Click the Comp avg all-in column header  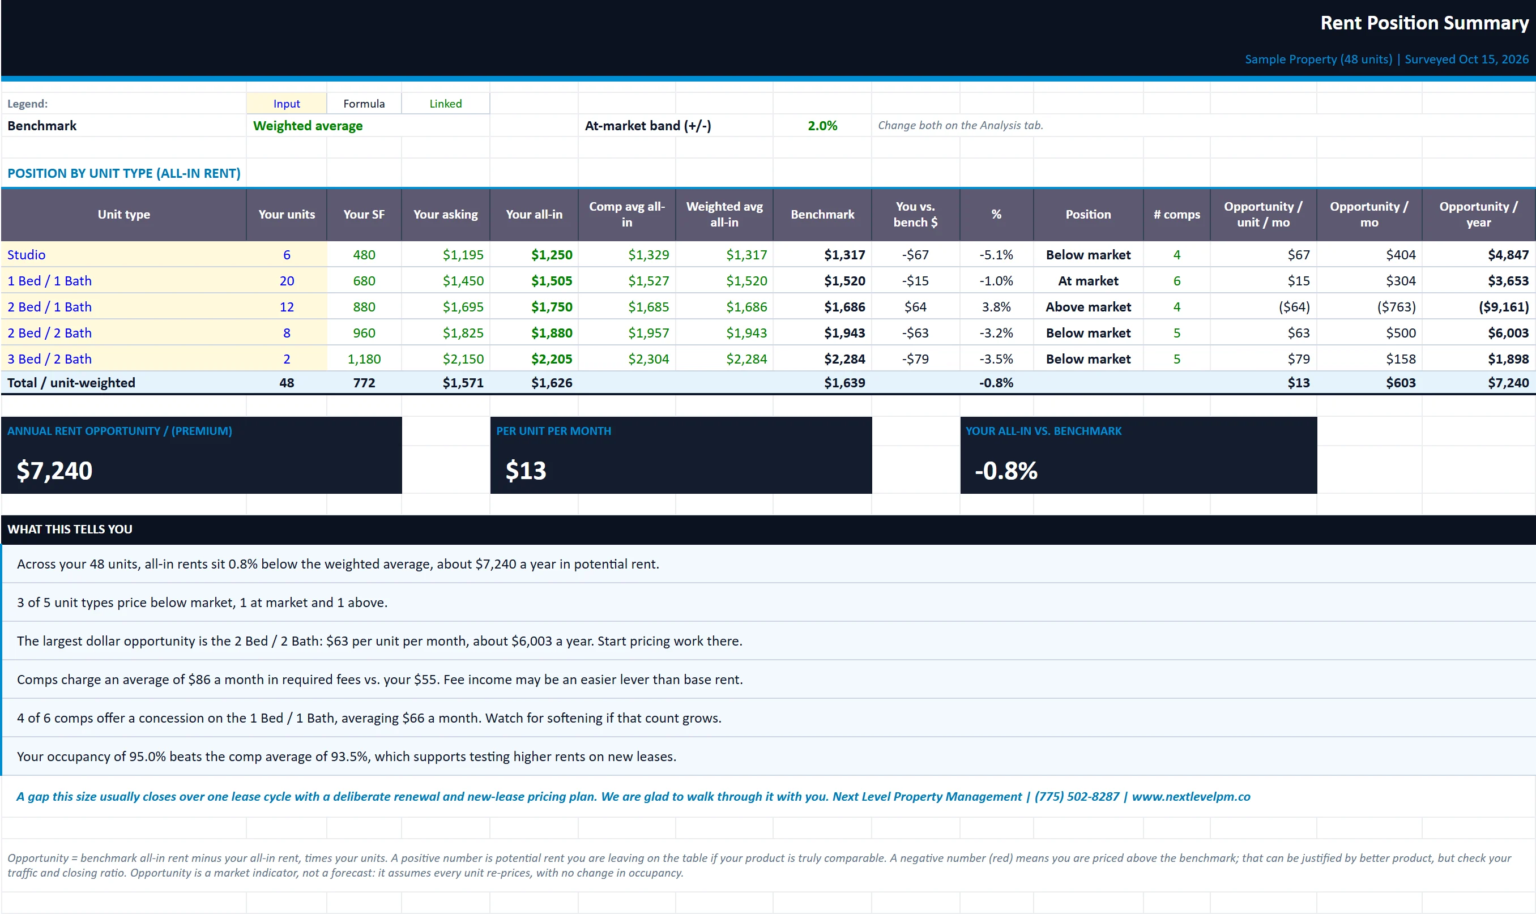(x=627, y=214)
